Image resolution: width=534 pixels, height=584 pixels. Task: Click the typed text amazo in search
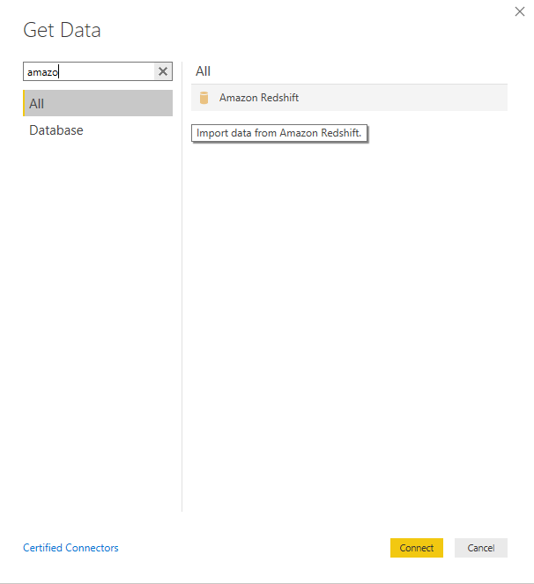(42, 72)
